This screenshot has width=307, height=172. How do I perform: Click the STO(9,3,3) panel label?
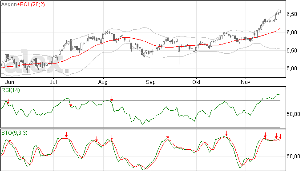(x=15, y=133)
